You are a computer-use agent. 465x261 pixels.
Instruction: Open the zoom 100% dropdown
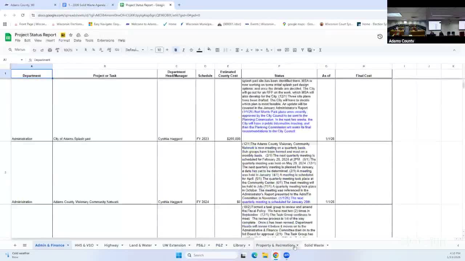[70, 50]
